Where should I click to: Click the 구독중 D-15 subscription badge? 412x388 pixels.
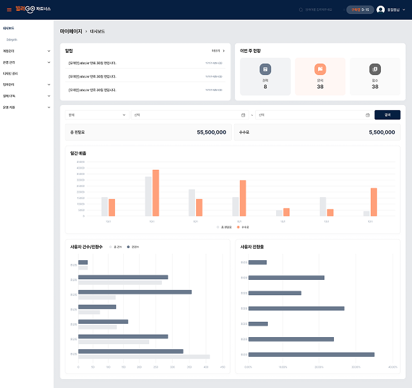(360, 10)
